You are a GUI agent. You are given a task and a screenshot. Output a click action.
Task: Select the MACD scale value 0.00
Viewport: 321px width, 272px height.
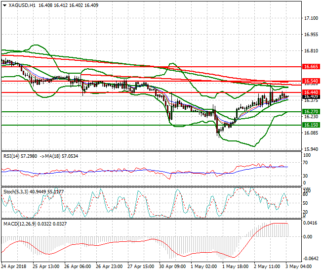click(x=308, y=237)
